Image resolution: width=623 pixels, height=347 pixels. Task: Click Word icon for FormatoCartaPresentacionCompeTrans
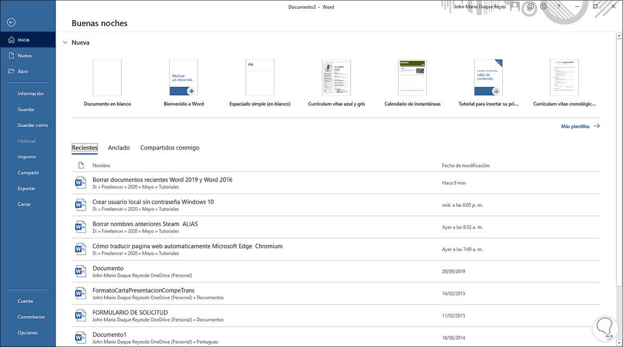point(80,293)
